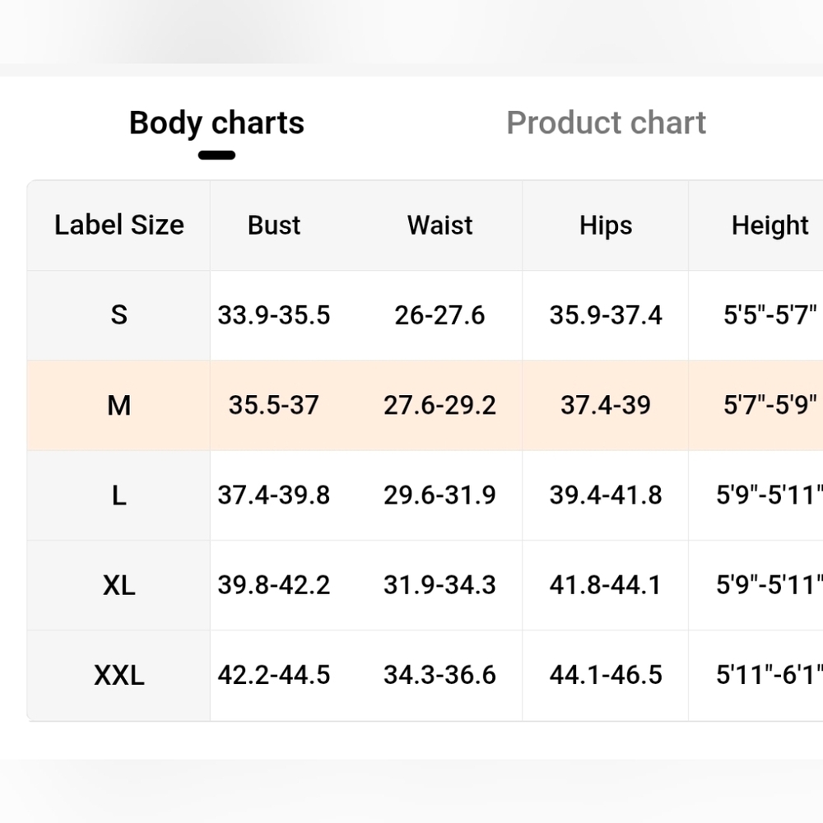Viewport: 823px width, 823px height.
Task: Click the bust value 42.2-44.5
Action: click(x=274, y=675)
